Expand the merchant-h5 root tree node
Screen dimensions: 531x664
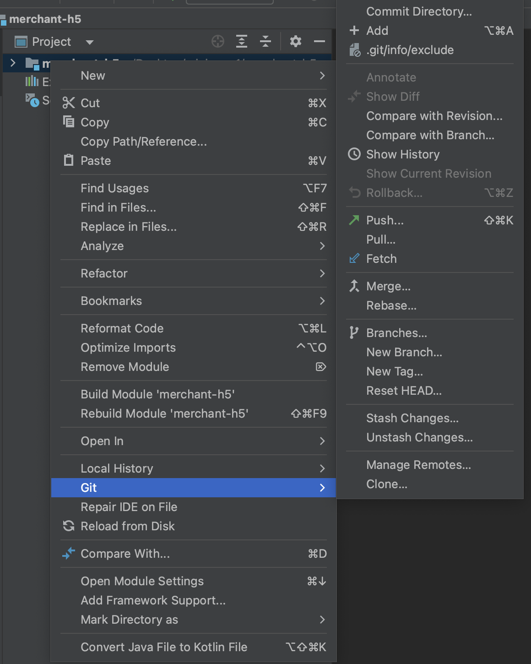click(13, 63)
